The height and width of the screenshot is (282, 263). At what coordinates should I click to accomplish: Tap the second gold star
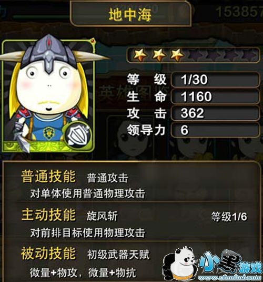159,54
